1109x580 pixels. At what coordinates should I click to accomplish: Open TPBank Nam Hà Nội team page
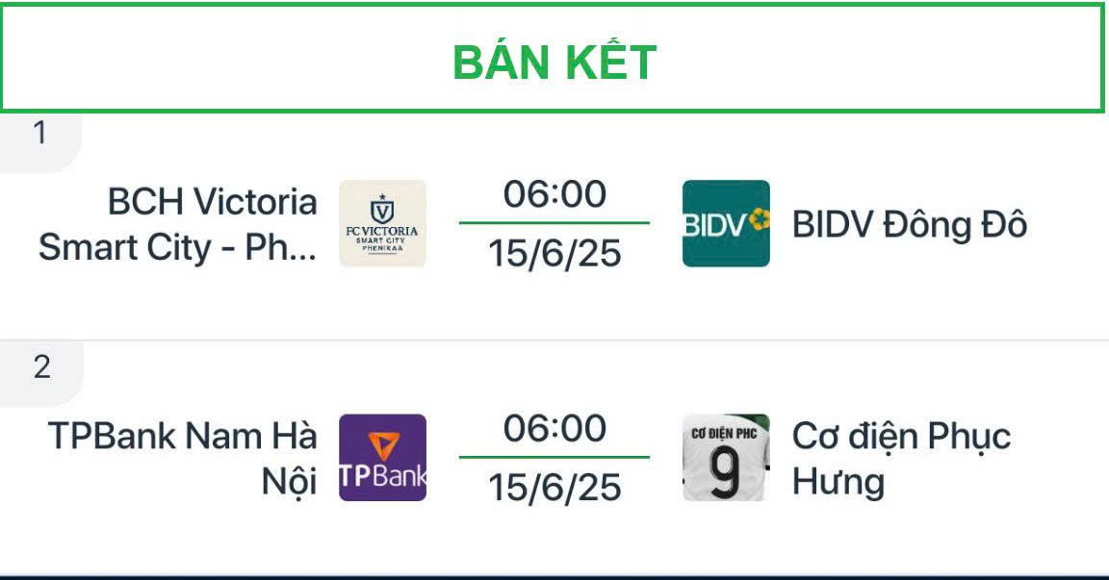tap(184, 459)
